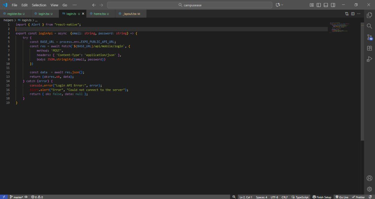
Task: Click 'loginApi' in the export line
Action: pyautogui.click(x=46, y=33)
